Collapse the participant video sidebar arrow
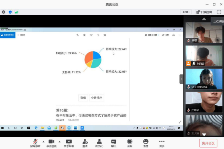The height and width of the screenshot is (149, 224). pos(181,79)
